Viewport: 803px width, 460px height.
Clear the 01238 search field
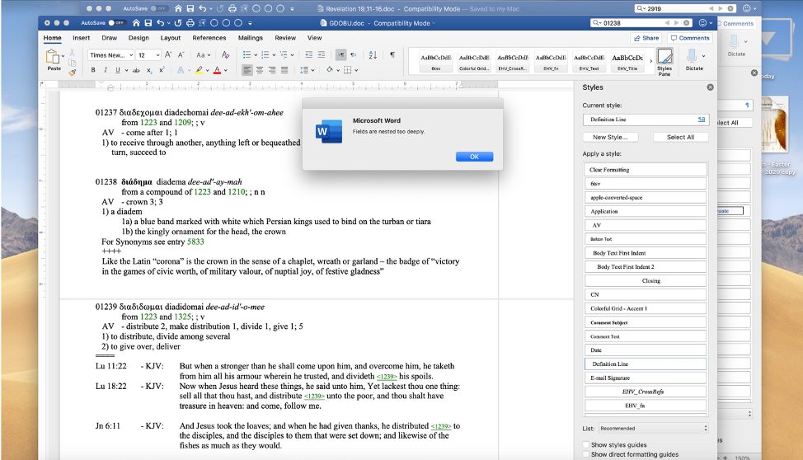pyautogui.click(x=687, y=23)
